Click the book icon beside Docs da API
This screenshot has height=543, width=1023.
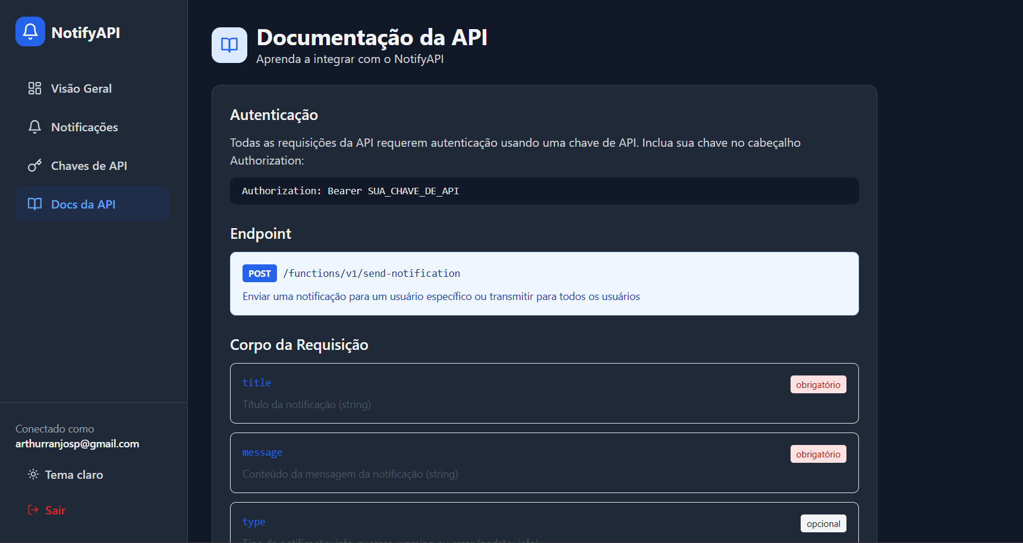pyautogui.click(x=34, y=204)
